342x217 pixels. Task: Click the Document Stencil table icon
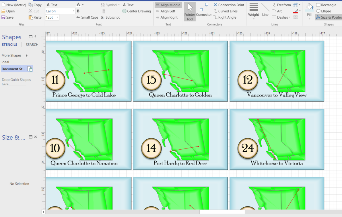coord(30,69)
